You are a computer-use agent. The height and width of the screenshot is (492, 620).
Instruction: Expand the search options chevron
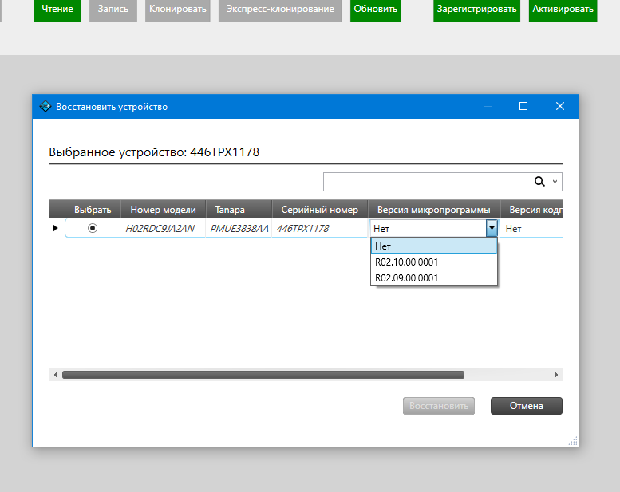(x=555, y=182)
